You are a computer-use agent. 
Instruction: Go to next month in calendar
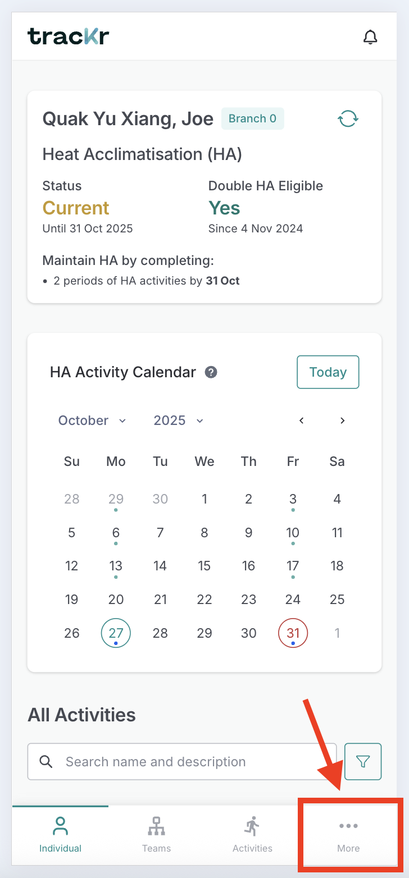[x=342, y=420]
